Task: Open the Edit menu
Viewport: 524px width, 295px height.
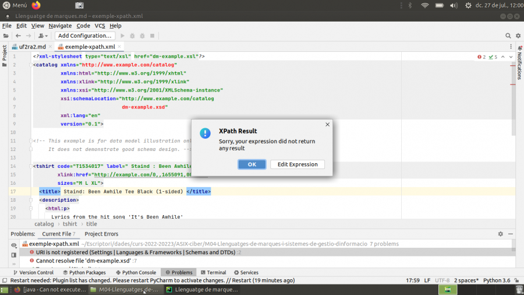Action: tap(22, 26)
